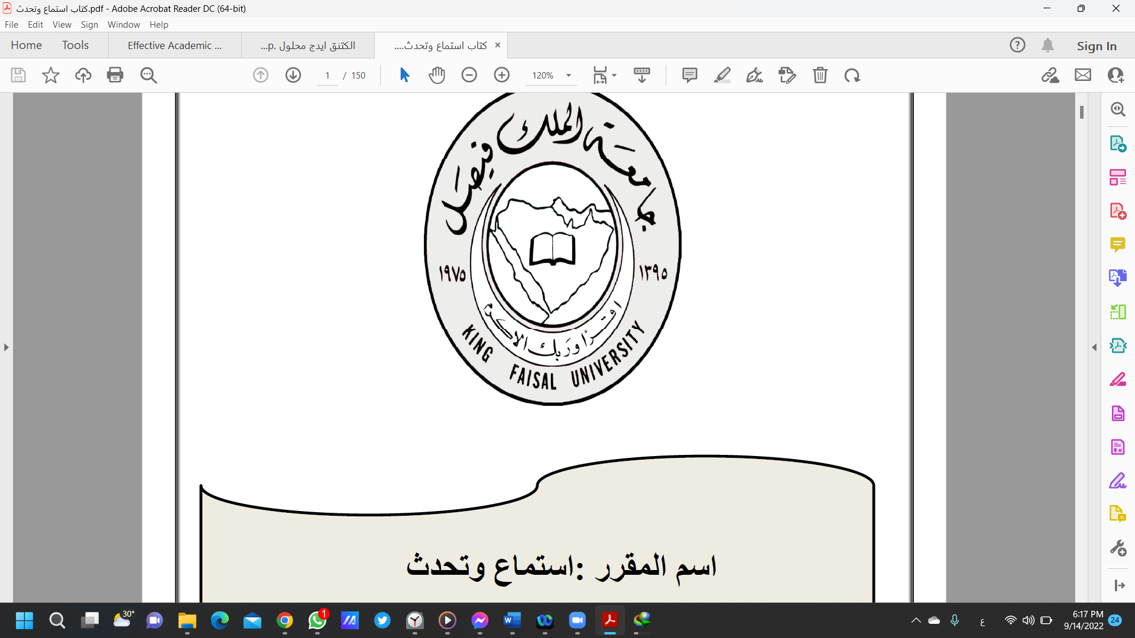The image size is (1135, 638).
Task: Go to next page arrow
Action: (293, 75)
